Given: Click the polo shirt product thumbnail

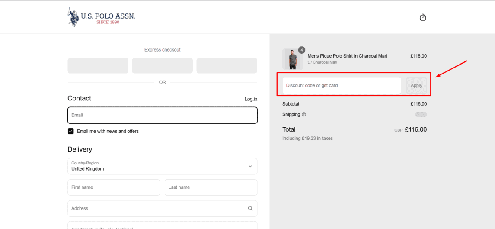Looking at the screenshot, I should pos(293,59).
